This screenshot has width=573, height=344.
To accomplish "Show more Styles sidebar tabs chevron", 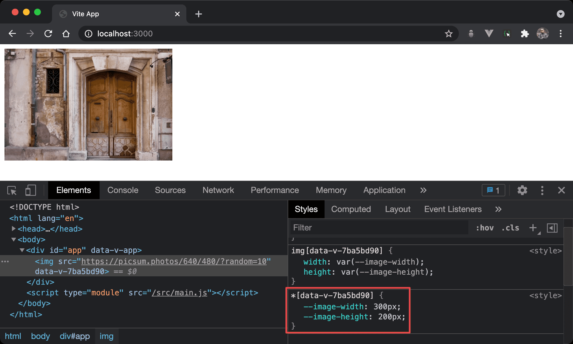I will click(498, 209).
